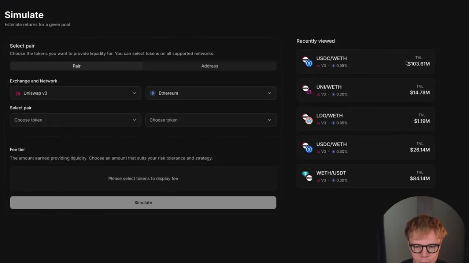
Task: Click the LDO/WETH token pair icon
Action: (307, 119)
